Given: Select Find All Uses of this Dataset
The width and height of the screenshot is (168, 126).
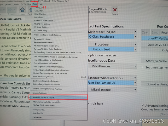Looking at the screenshot, I should (x=56, y=57).
